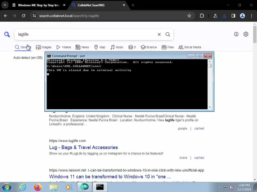Click Command Prompt title bar icon
The height and width of the screenshot is (192, 257).
tap(49, 56)
